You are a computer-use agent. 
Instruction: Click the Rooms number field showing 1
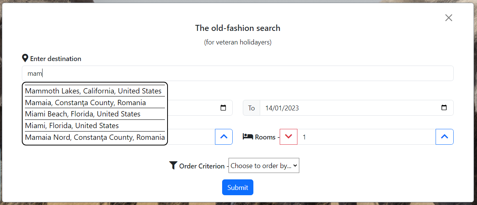coord(366,137)
